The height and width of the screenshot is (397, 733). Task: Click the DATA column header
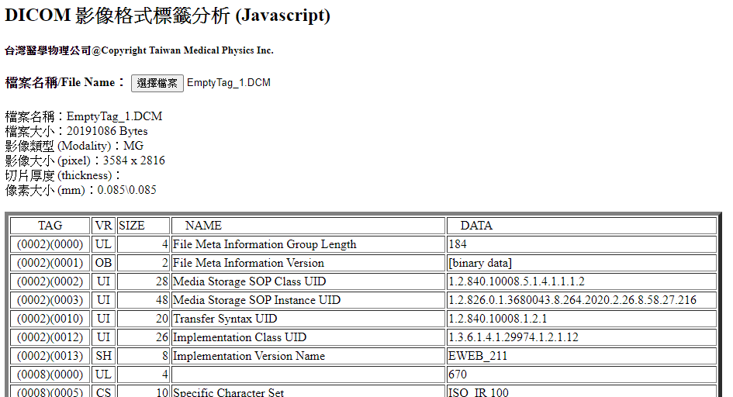(x=476, y=226)
